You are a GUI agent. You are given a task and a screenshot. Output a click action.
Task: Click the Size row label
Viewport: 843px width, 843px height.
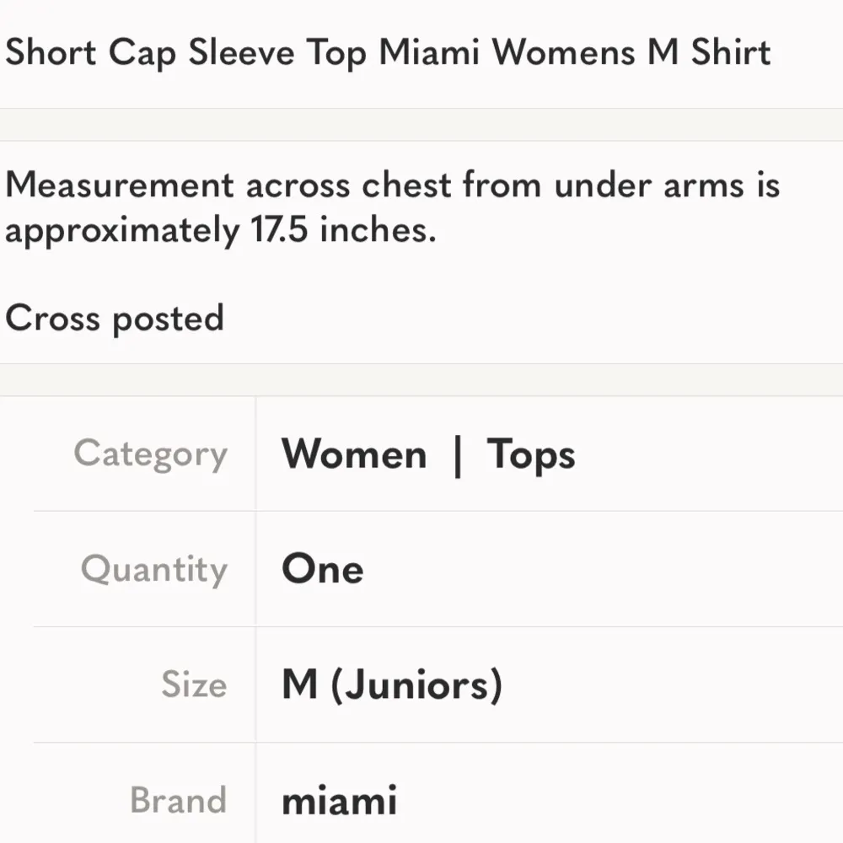(x=194, y=684)
